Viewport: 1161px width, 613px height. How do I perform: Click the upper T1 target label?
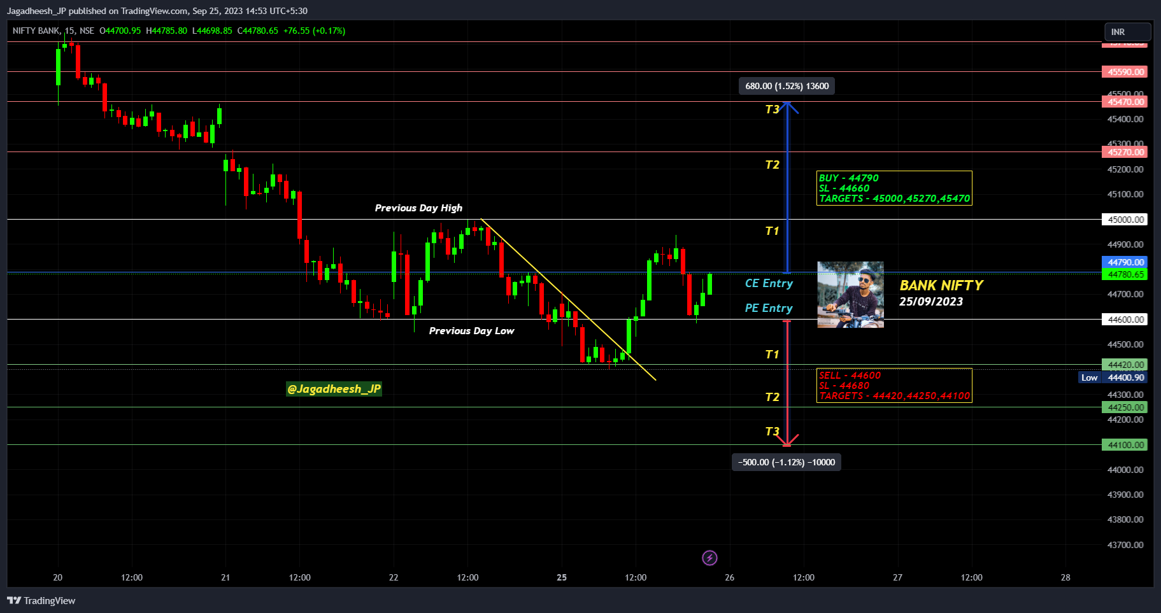pos(772,231)
